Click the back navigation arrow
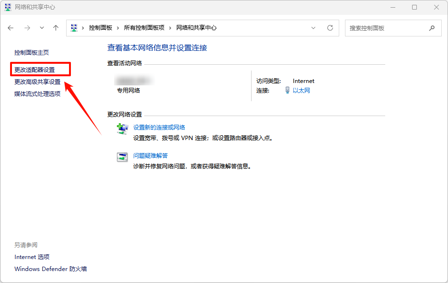This screenshot has width=448, height=283. click(x=11, y=28)
